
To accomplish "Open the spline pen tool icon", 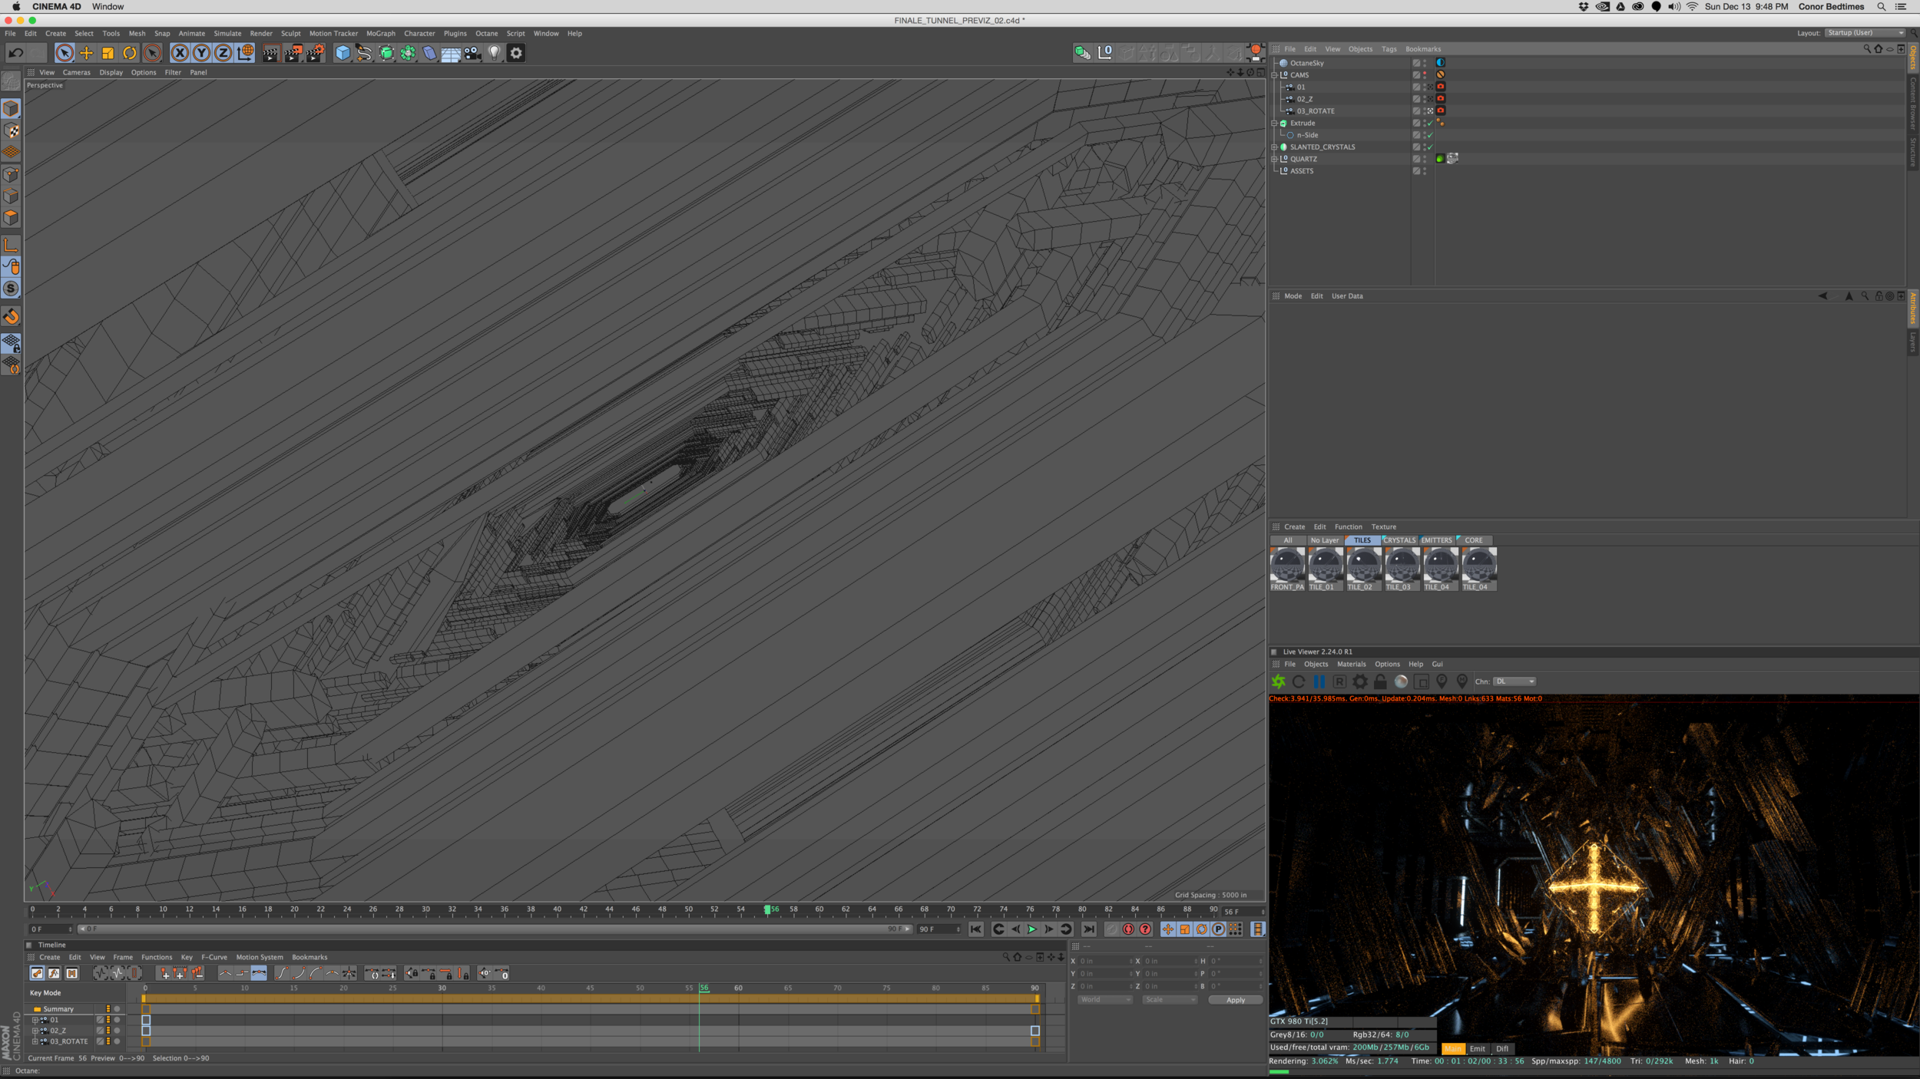I will point(364,53).
